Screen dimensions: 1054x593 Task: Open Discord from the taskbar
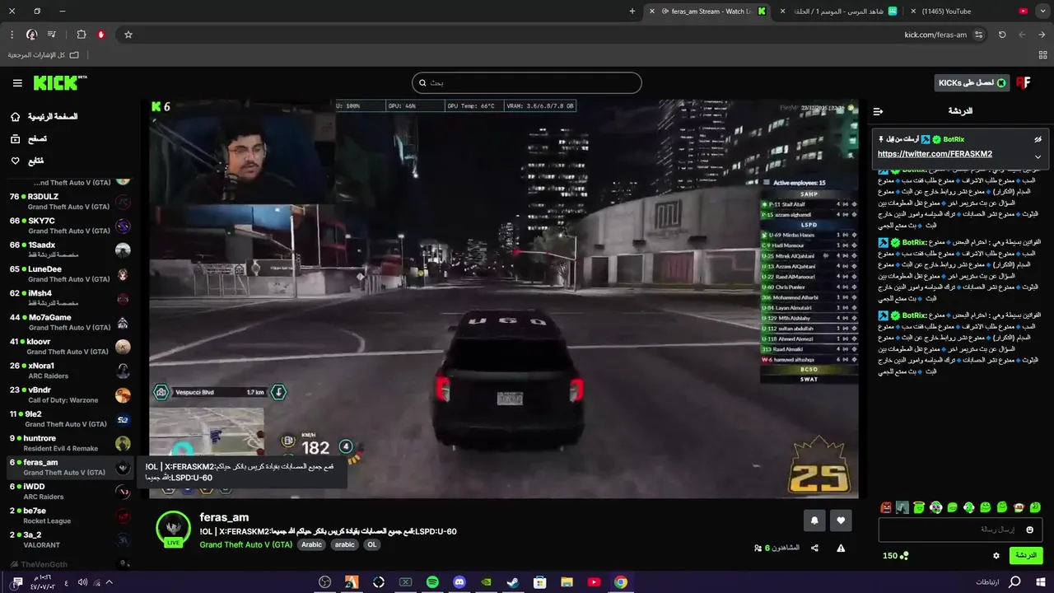point(459,582)
